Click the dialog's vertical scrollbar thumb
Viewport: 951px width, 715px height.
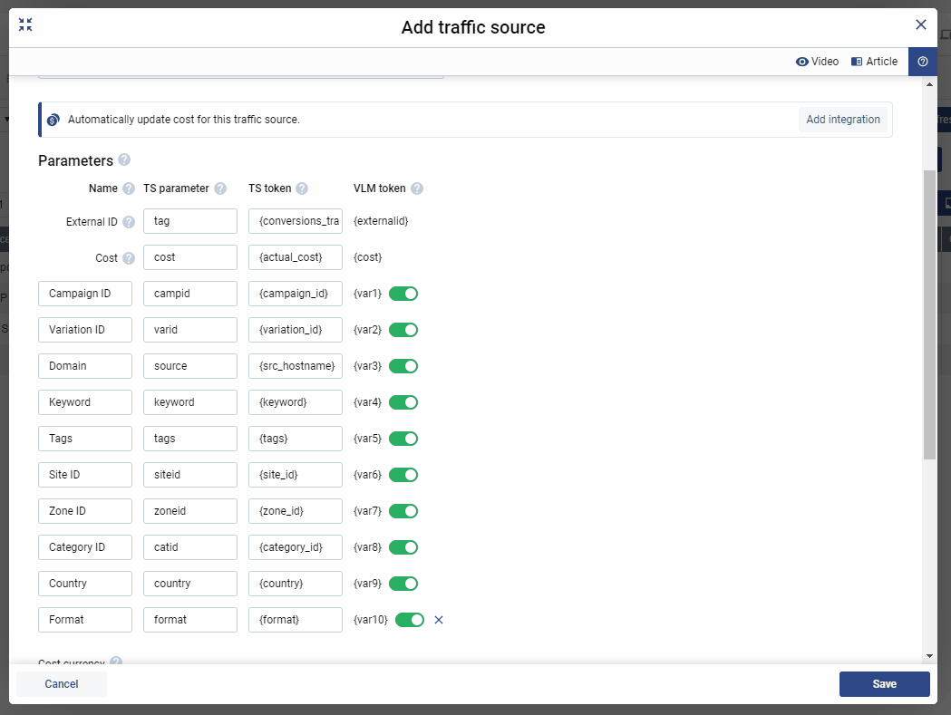(929, 313)
